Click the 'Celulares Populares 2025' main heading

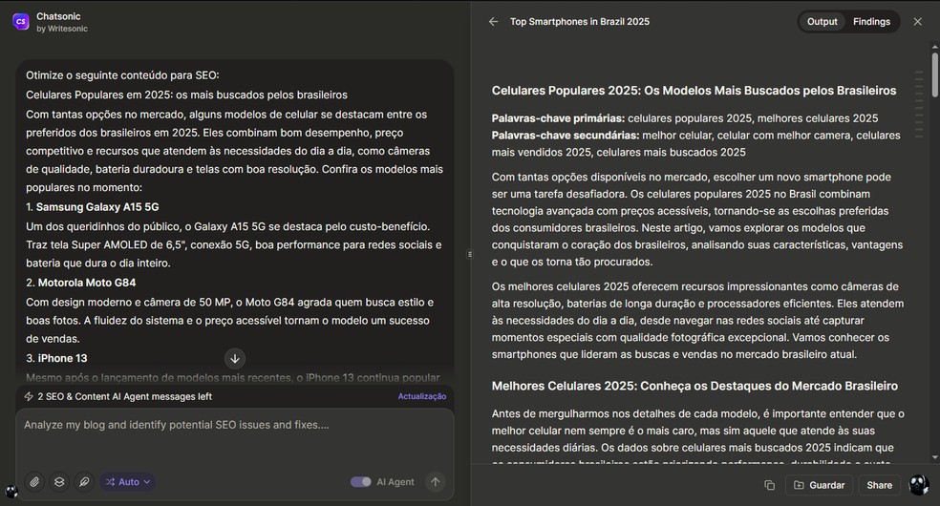(x=694, y=91)
